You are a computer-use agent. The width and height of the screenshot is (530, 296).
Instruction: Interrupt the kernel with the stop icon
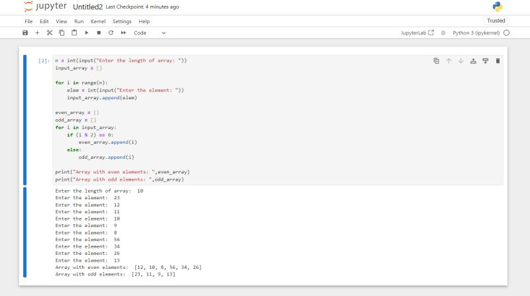coord(99,32)
